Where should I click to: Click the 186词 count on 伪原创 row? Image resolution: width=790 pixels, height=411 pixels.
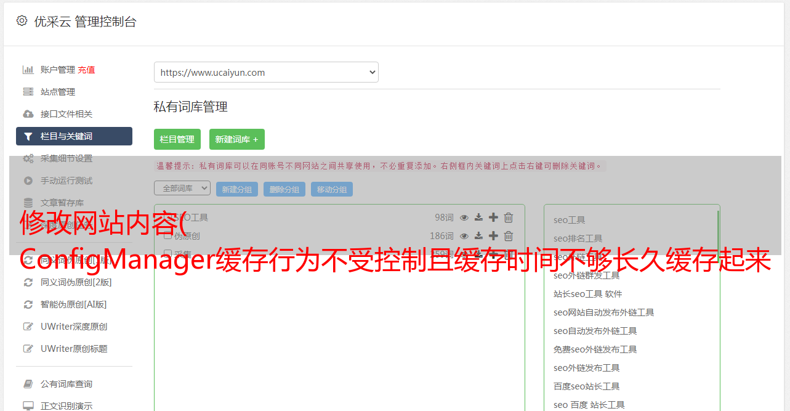(441, 236)
